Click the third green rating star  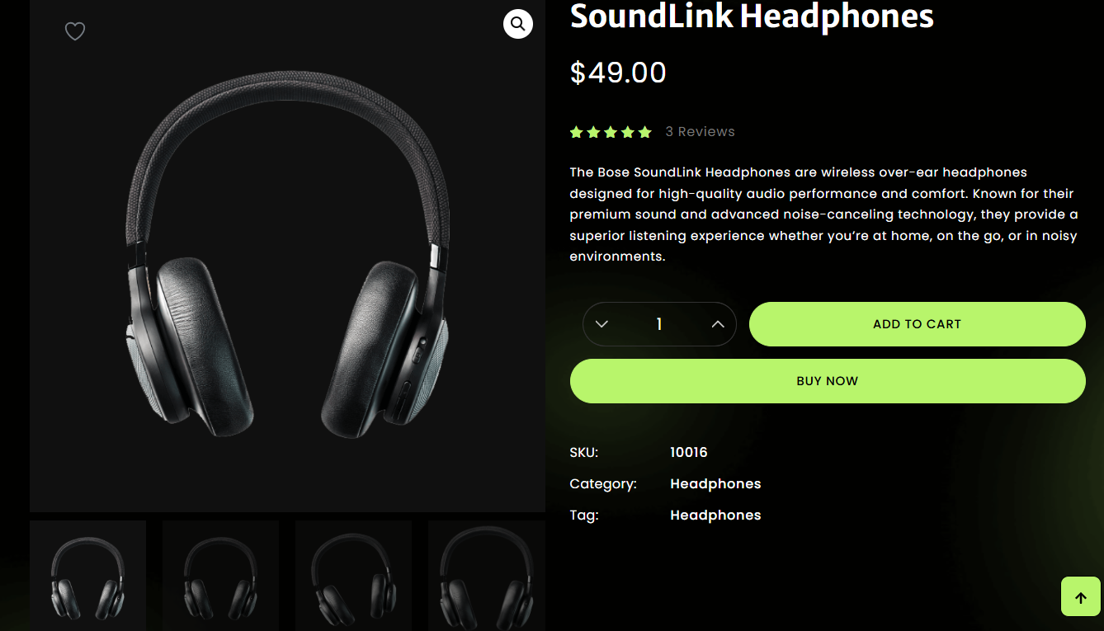[x=611, y=132]
